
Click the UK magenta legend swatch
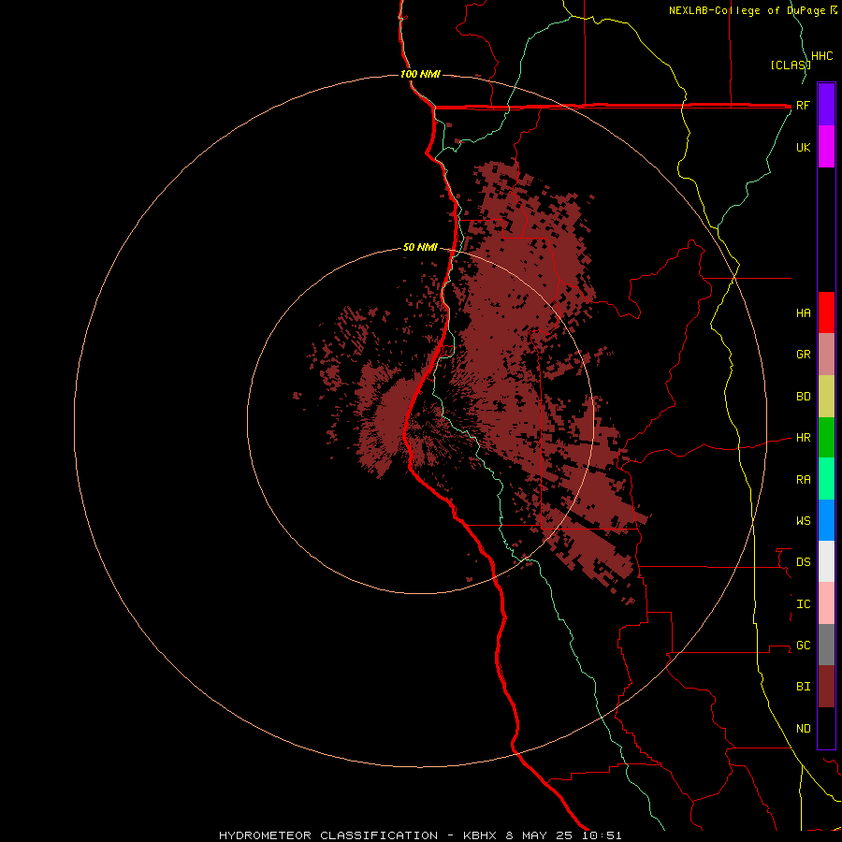[826, 147]
